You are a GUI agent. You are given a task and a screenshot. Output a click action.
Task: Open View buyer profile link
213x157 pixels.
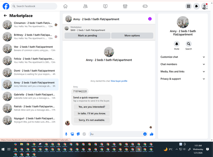pyautogui.click(x=119, y=81)
